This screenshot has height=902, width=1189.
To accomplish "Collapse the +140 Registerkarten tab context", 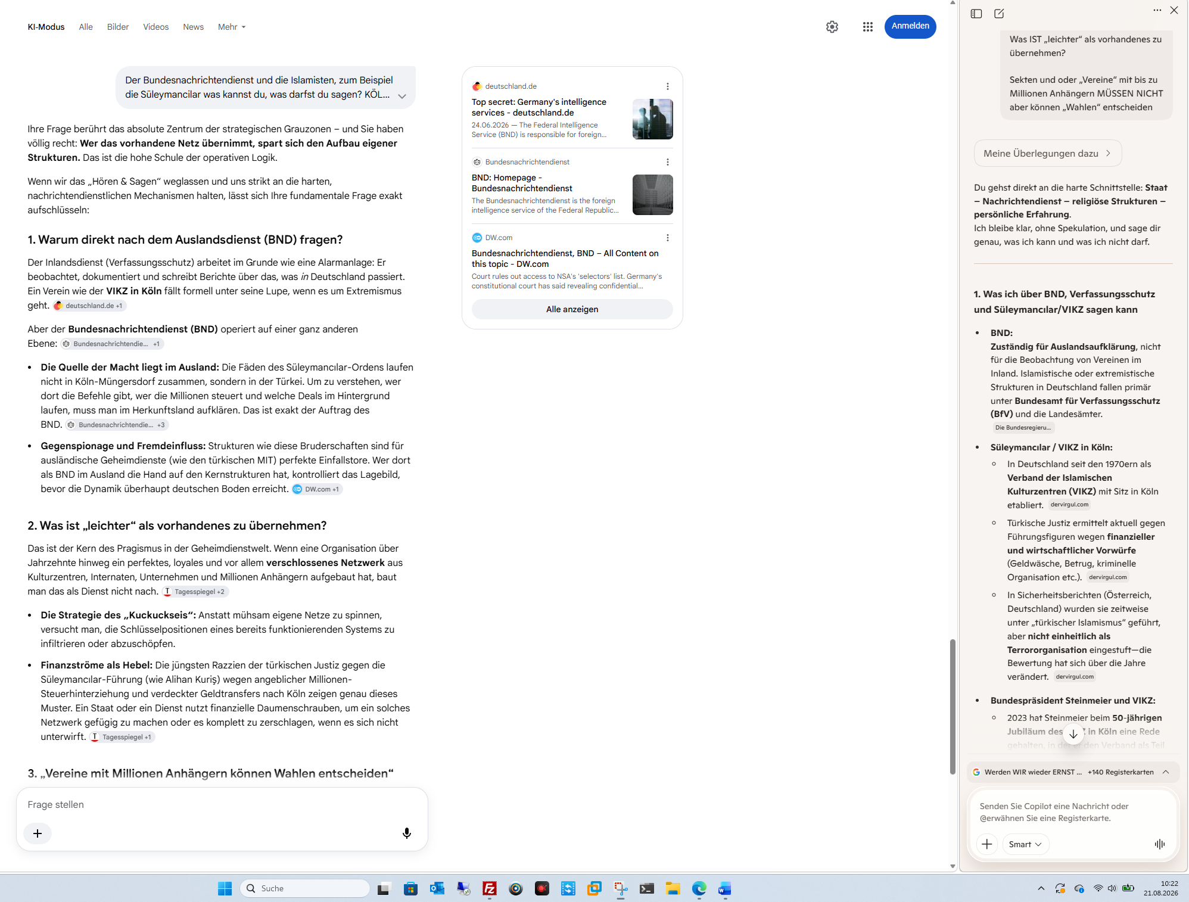I will [1166, 772].
